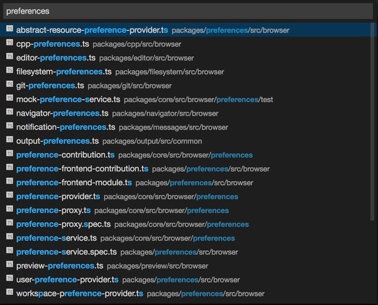Viewport: 378px width, 305px height.
Task: Click TS icon beside output-preferences.ts
Action: 9,139
